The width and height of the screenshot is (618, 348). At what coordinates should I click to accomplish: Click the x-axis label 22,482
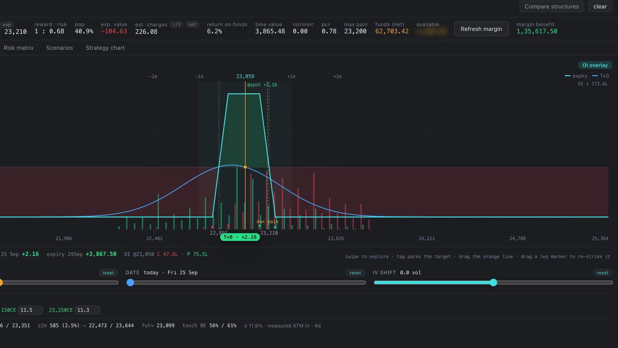click(154, 239)
